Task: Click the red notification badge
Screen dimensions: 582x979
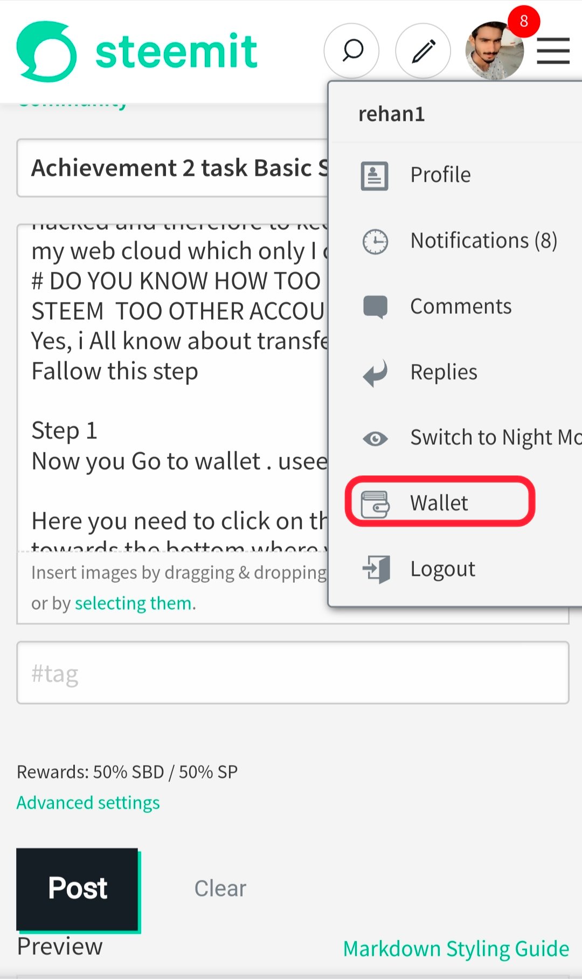Action: [x=523, y=22]
